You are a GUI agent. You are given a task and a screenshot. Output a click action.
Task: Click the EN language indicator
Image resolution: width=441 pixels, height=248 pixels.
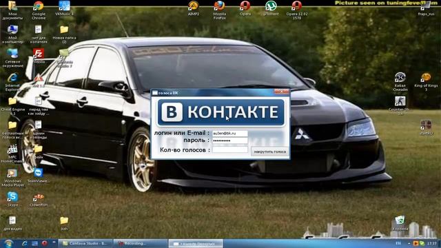pyautogui.click(x=398, y=243)
